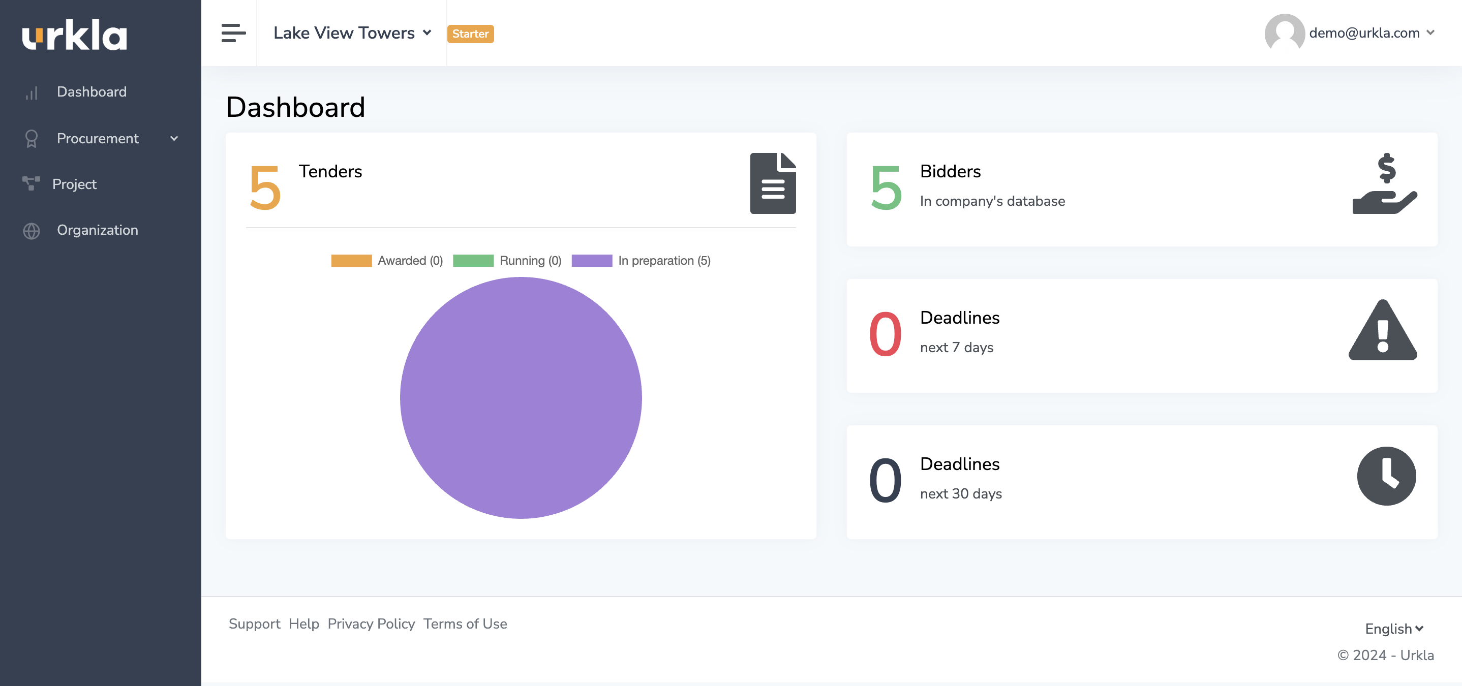Click the 'In preparation (5)' legend label
The image size is (1462, 686).
[664, 261]
